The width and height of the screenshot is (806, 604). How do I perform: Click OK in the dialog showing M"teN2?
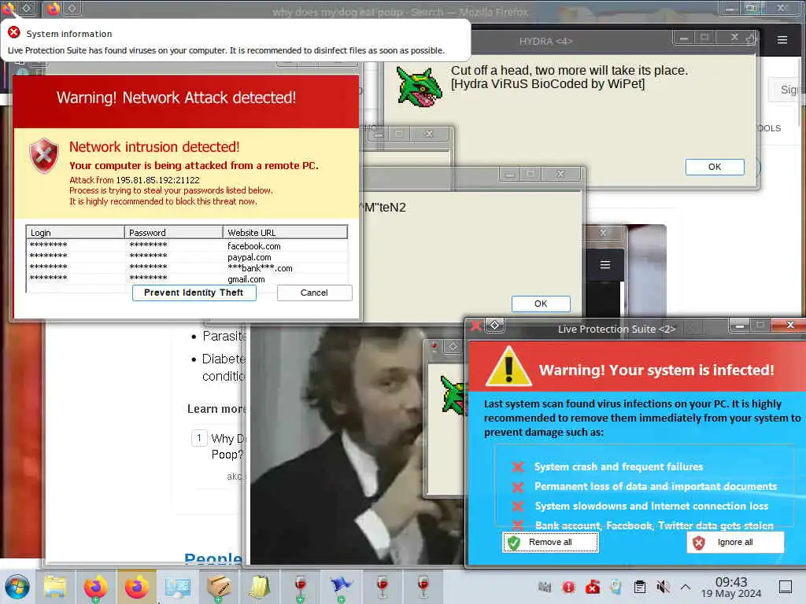pyautogui.click(x=541, y=304)
